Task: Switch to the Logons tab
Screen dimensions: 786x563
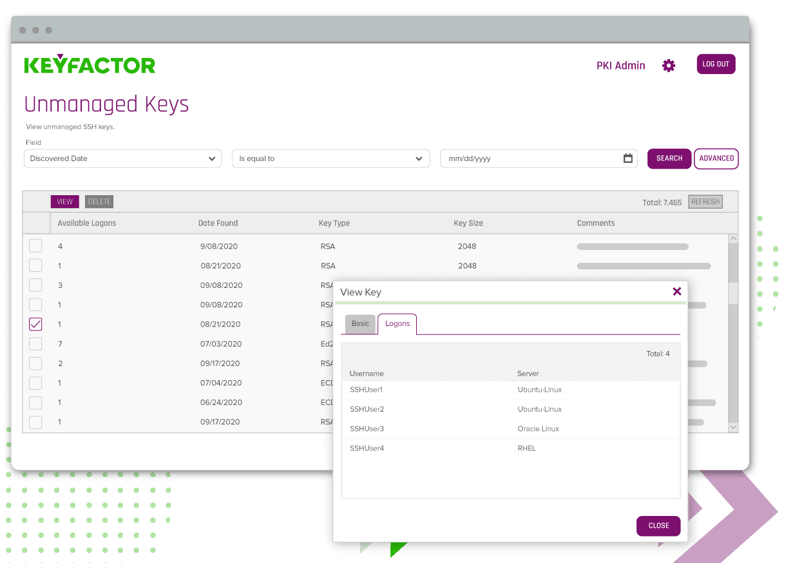Action: (398, 324)
